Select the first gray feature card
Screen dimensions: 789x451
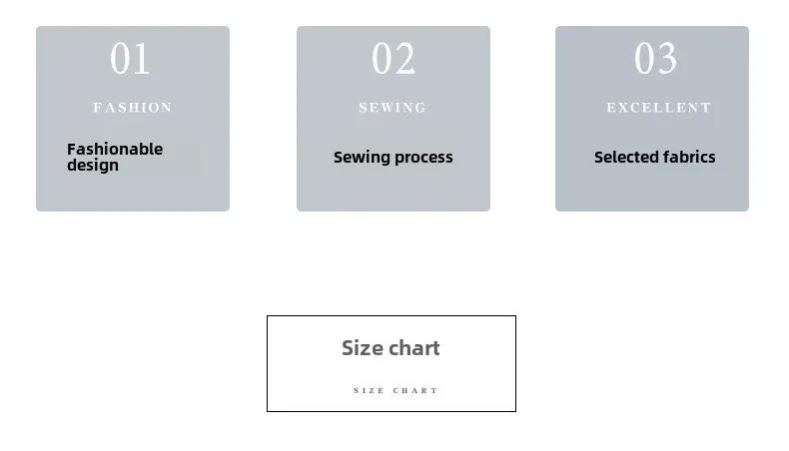(x=133, y=119)
